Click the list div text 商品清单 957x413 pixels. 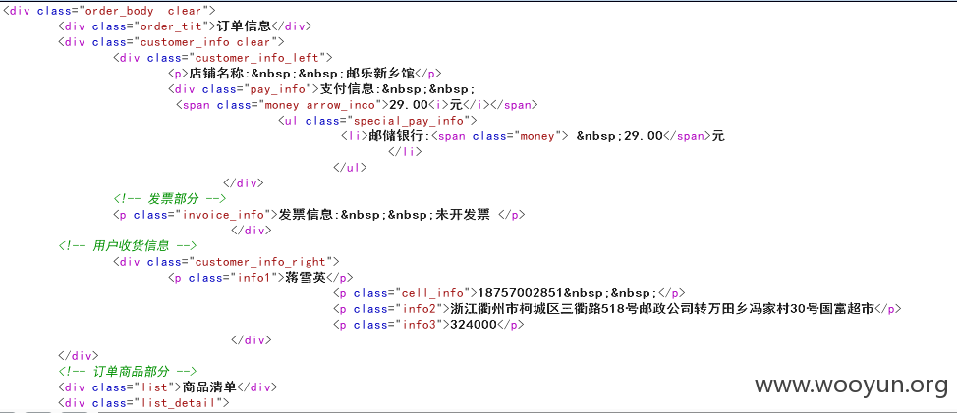(209, 387)
